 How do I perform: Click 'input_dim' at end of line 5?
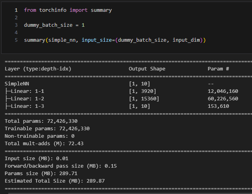pyautogui.click(x=186, y=40)
